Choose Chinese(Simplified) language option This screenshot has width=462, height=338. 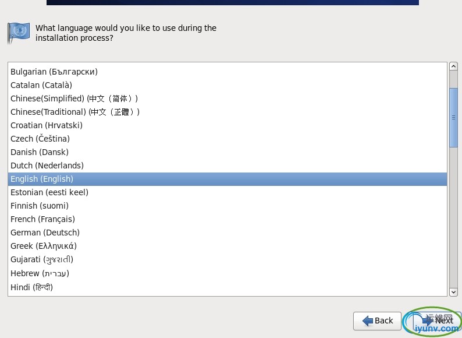[228, 98]
